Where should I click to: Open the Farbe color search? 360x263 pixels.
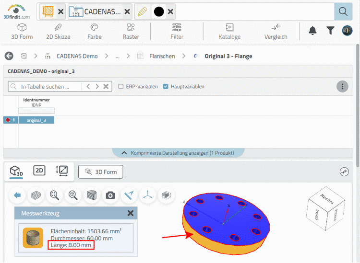95,32
